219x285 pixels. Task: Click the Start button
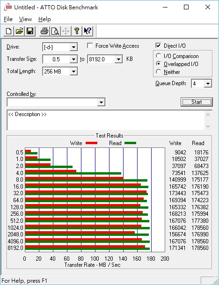(x=197, y=102)
